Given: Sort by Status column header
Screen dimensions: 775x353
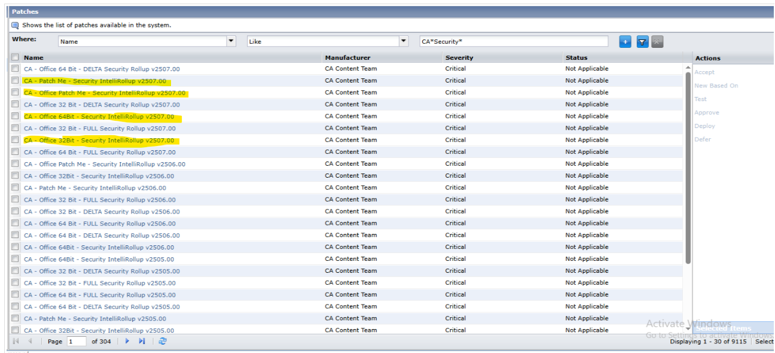Looking at the screenshot, I should point(576,58).
